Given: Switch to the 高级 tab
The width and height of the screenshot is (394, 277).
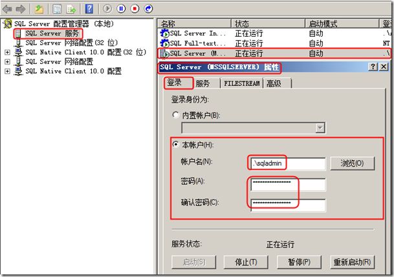Looking at the screenshot, I should click(278, 83).
